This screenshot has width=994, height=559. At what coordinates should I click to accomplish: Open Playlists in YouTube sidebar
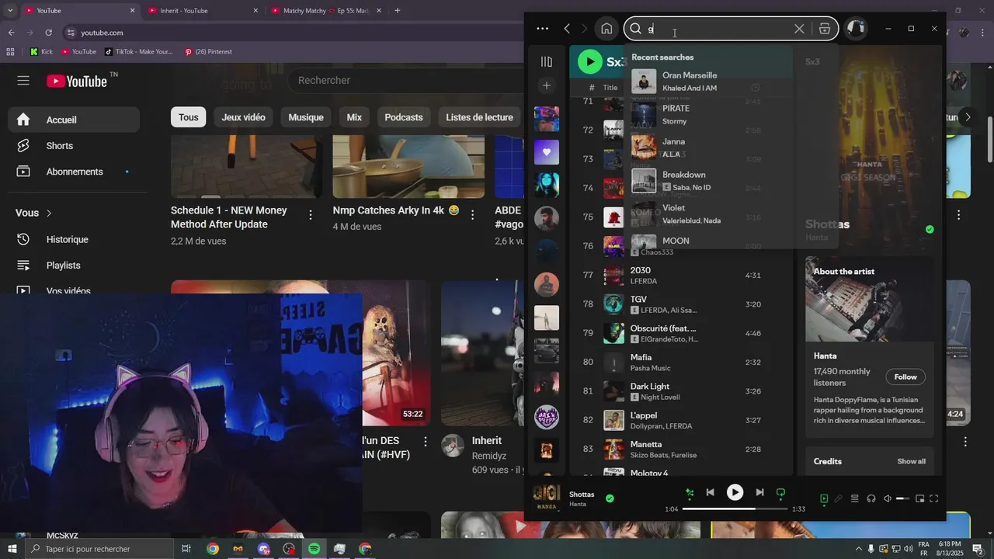pos(74,266)
